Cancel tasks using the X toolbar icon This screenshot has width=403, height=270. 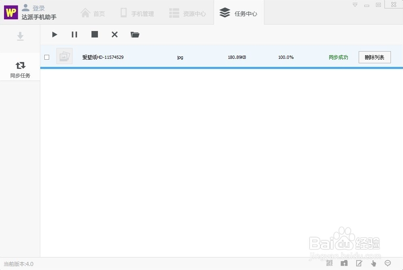tap(114, 35)
